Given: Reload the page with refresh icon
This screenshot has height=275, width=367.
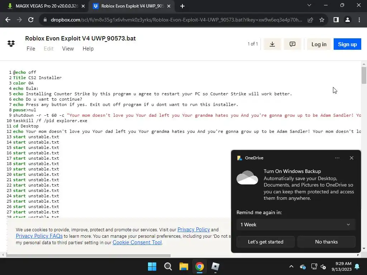Looking at the screenshot, I should (31, 20).
